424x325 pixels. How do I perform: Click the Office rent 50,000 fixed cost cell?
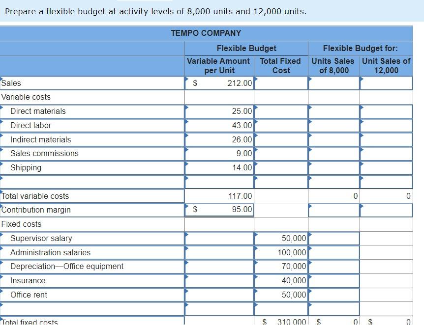click(x=281, y=295)
